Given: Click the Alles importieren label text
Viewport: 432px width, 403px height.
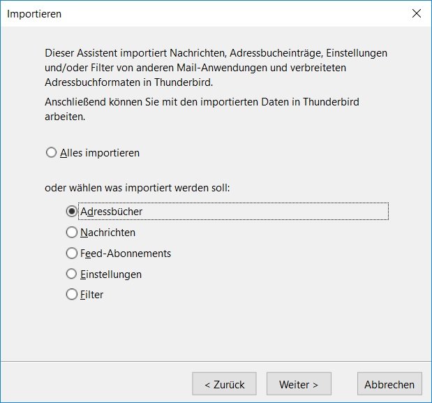Looking at the screenshot, I should (100, 153).
